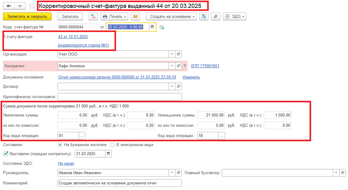Click the Комментарий input field
This screenshot has height=190, width=348.
pyautogui.click(x=120, y=183)
